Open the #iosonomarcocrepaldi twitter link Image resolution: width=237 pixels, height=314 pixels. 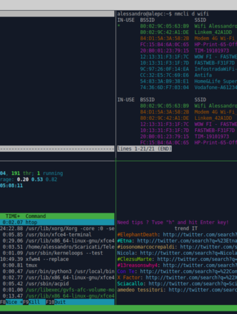(209, 247)
